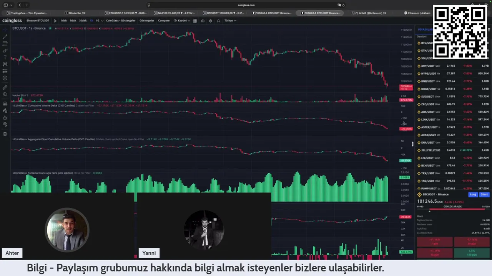Image resolution: width=492 pixels, height=276 pixels.
Task: Click the Compare button
Action: tap(164, 21)
